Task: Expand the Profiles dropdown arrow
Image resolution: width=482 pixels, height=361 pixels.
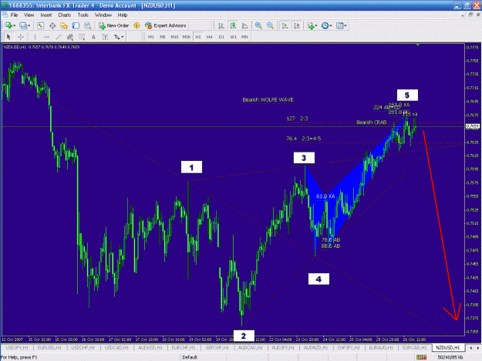Action: [29, 25]
